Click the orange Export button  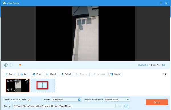(x=157, y=102)
